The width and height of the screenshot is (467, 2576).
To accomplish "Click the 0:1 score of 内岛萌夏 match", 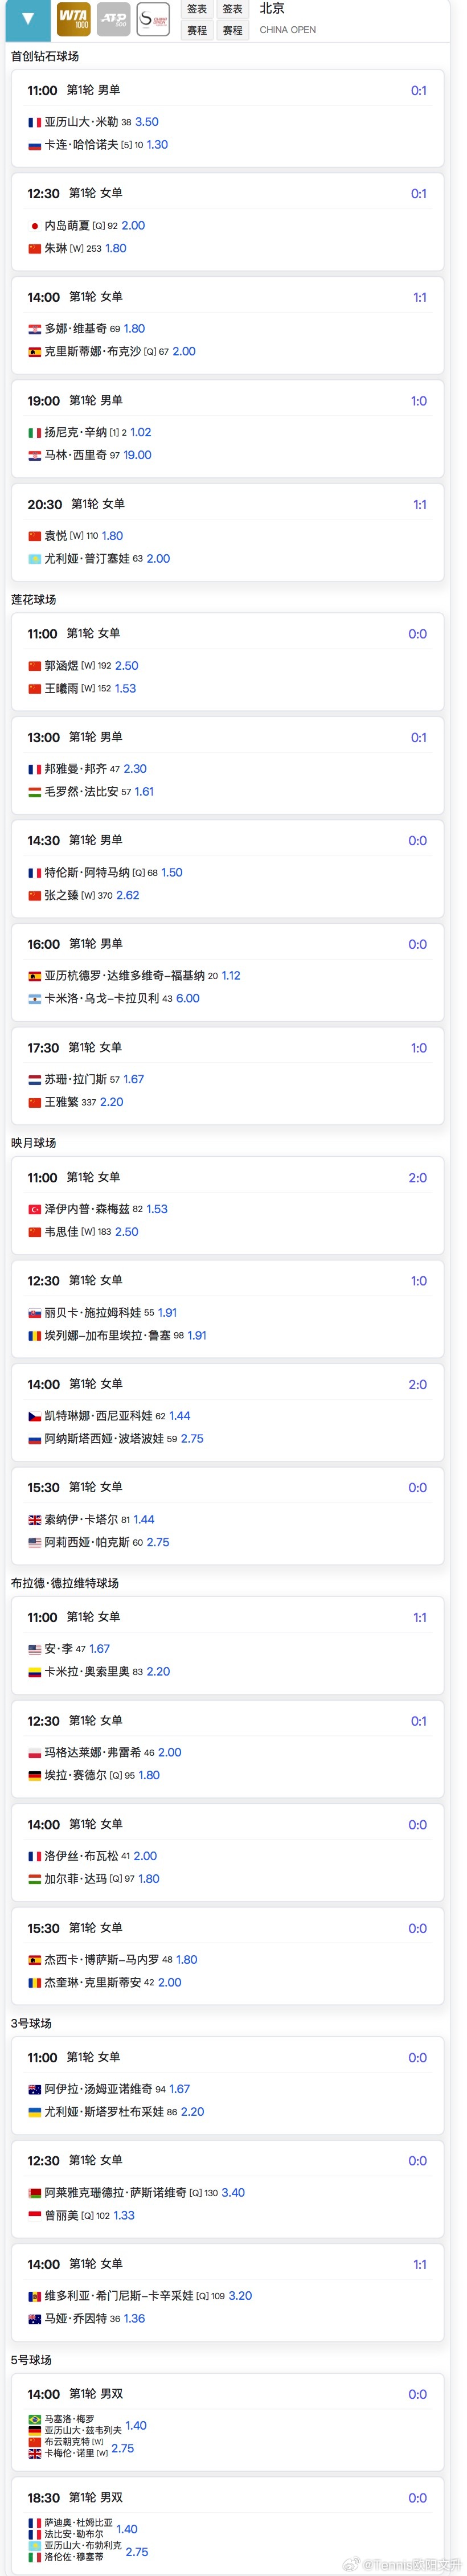I will (x=419, y=194).
